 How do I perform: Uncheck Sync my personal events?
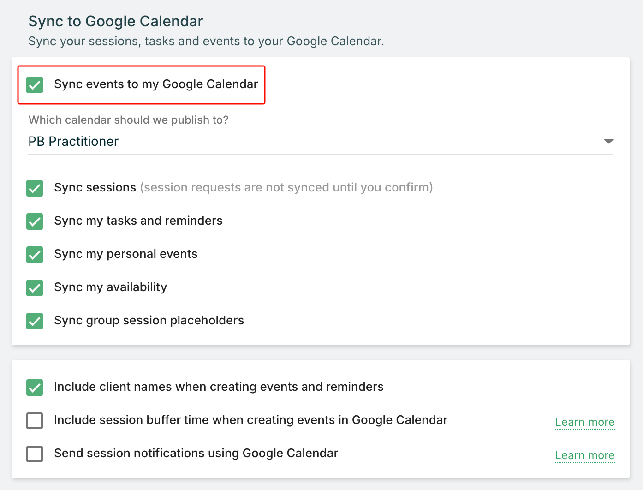(x=35, y=255)
